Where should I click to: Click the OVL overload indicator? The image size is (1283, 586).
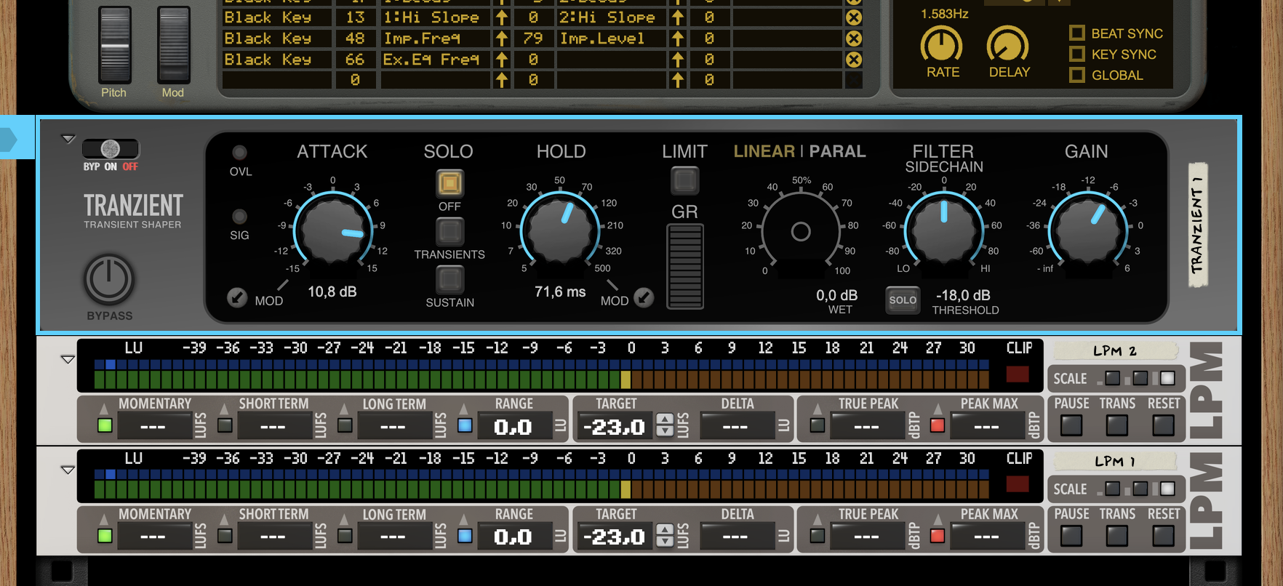point(239,153)
